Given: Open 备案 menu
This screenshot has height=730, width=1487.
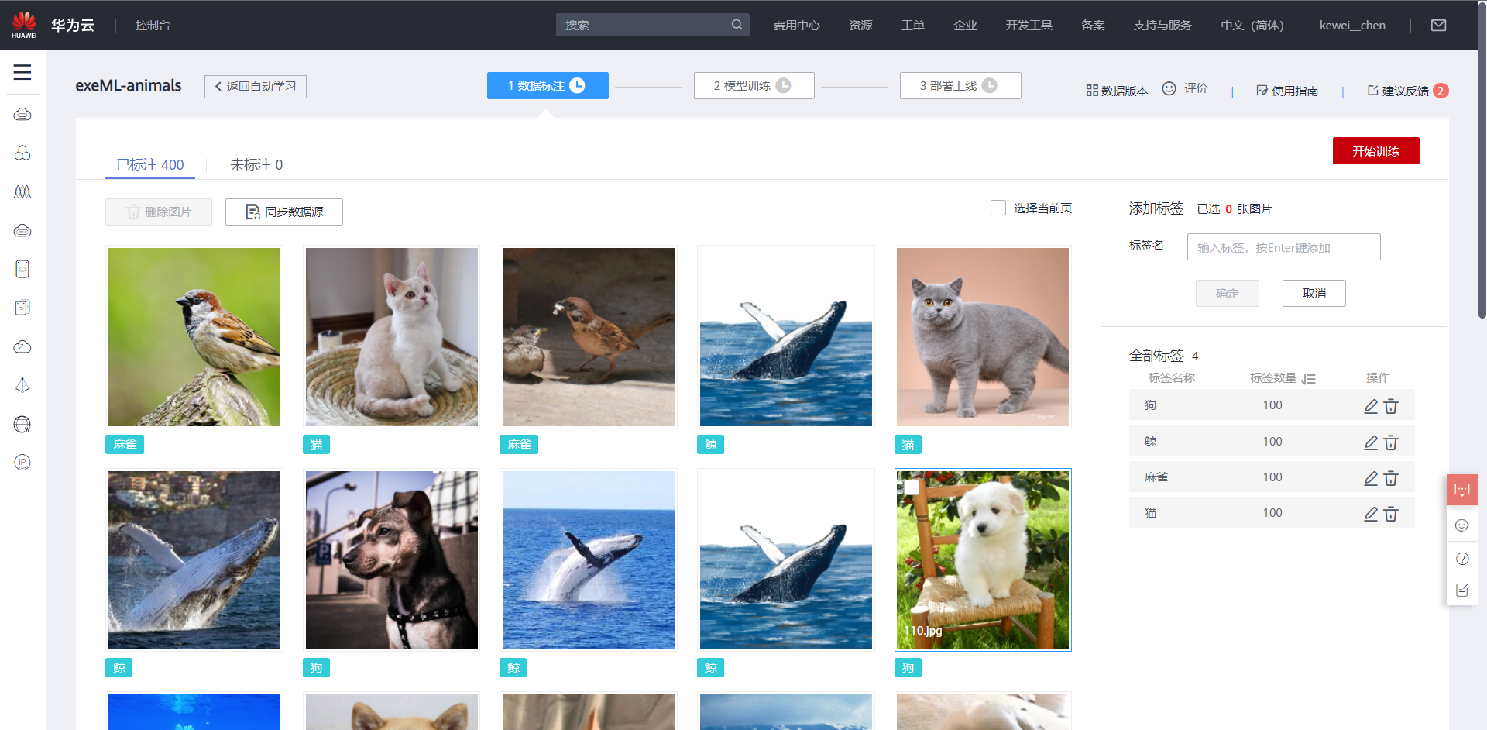Looking at the screenshot, I should point(1093,26).
